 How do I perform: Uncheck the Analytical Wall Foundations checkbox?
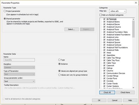[104, 48]
